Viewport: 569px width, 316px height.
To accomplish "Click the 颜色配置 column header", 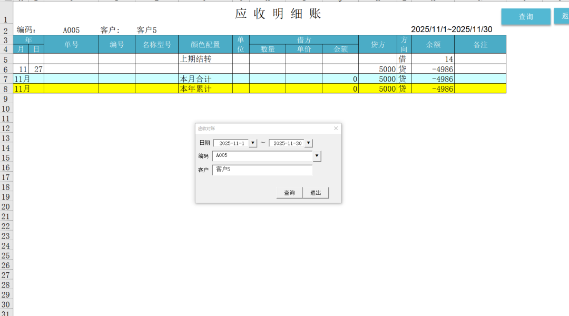I will [205, 45].
